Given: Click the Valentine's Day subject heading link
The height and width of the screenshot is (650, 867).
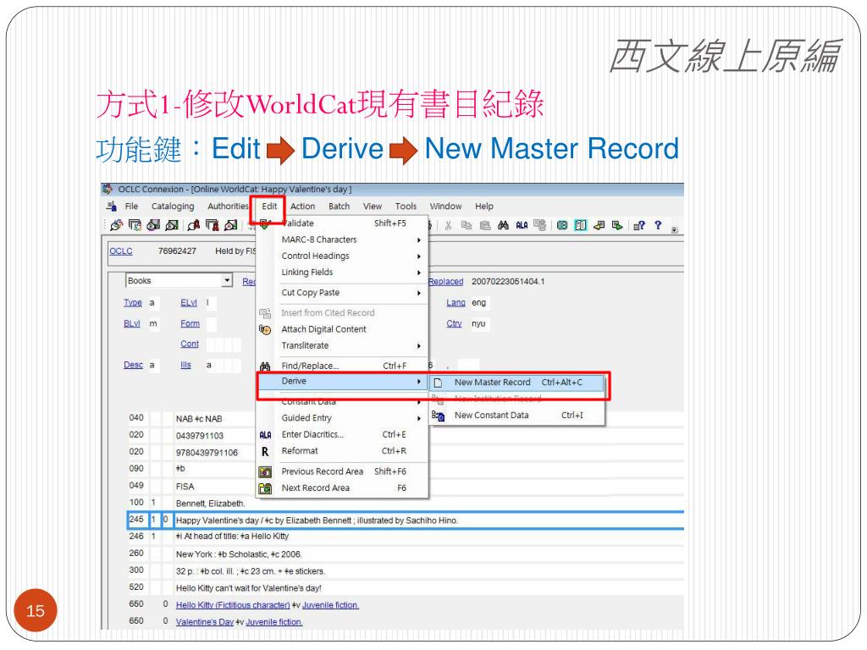Looking at the screenshot, I should click(205, 622).
